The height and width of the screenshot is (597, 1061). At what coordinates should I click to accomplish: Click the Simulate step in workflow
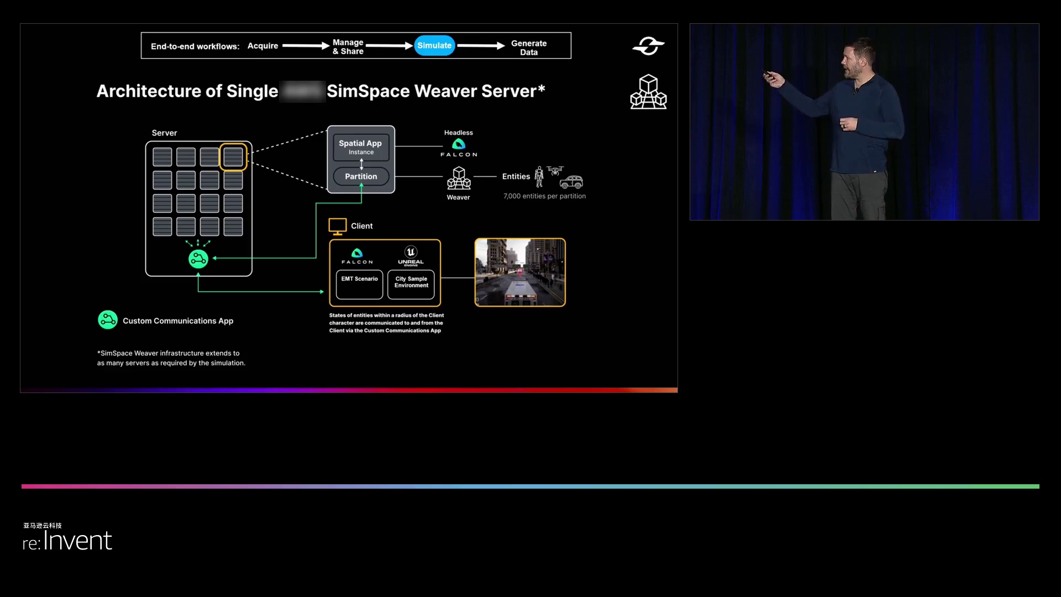tap(434, 46)
